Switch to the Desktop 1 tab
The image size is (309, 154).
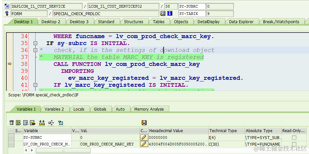click(24, 22)
